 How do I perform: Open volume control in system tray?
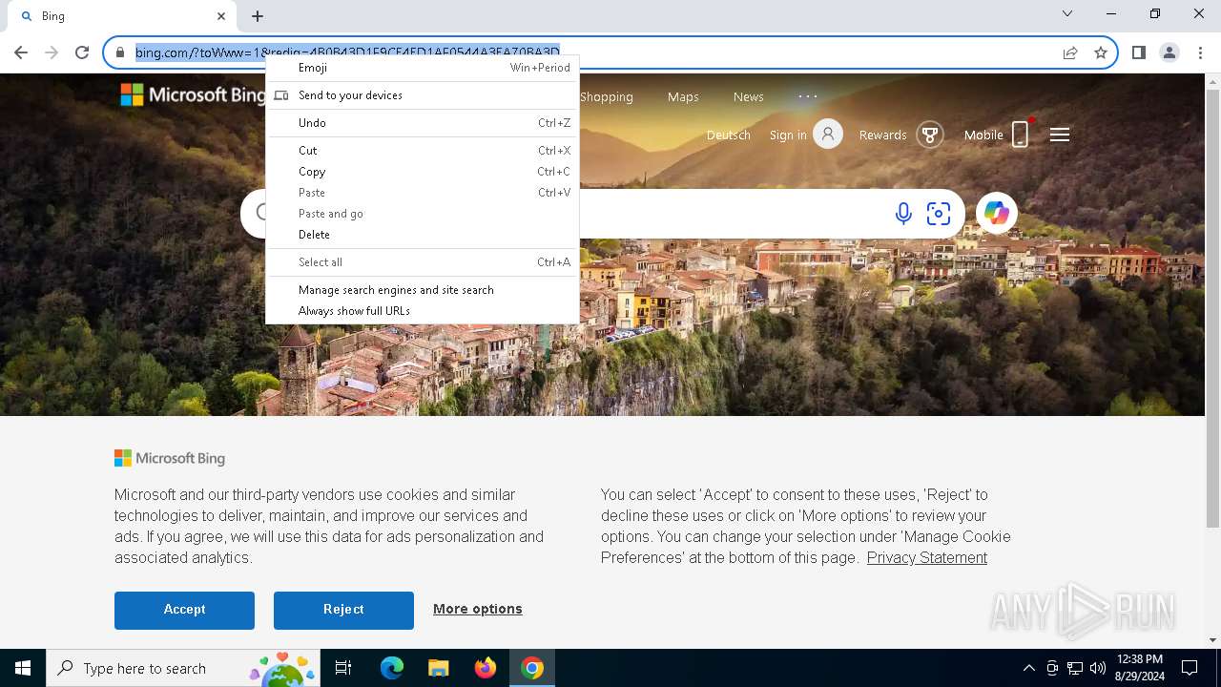(1098, 668)
